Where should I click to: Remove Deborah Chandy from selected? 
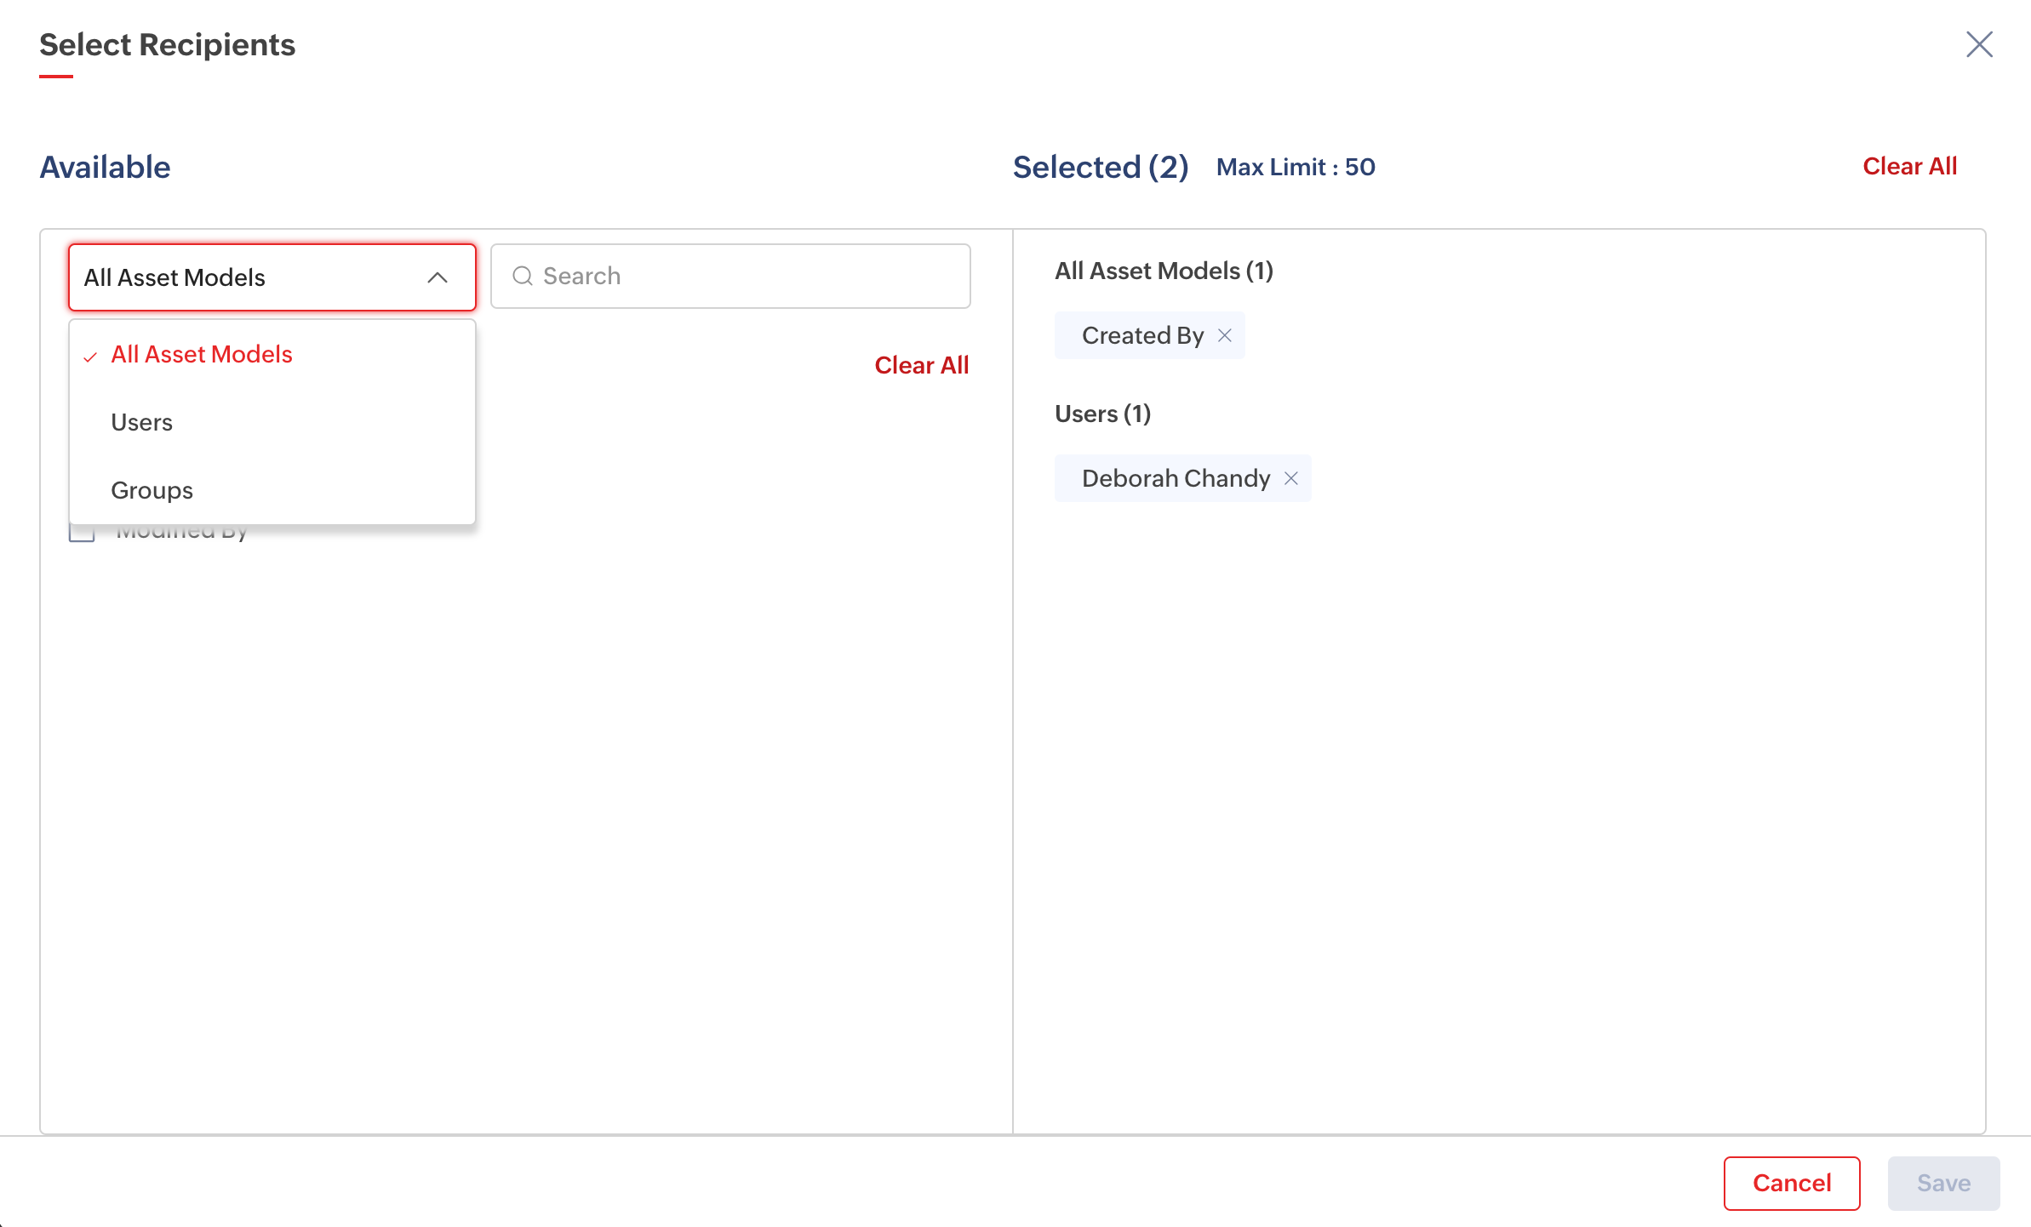click(x=1291, y=478)
